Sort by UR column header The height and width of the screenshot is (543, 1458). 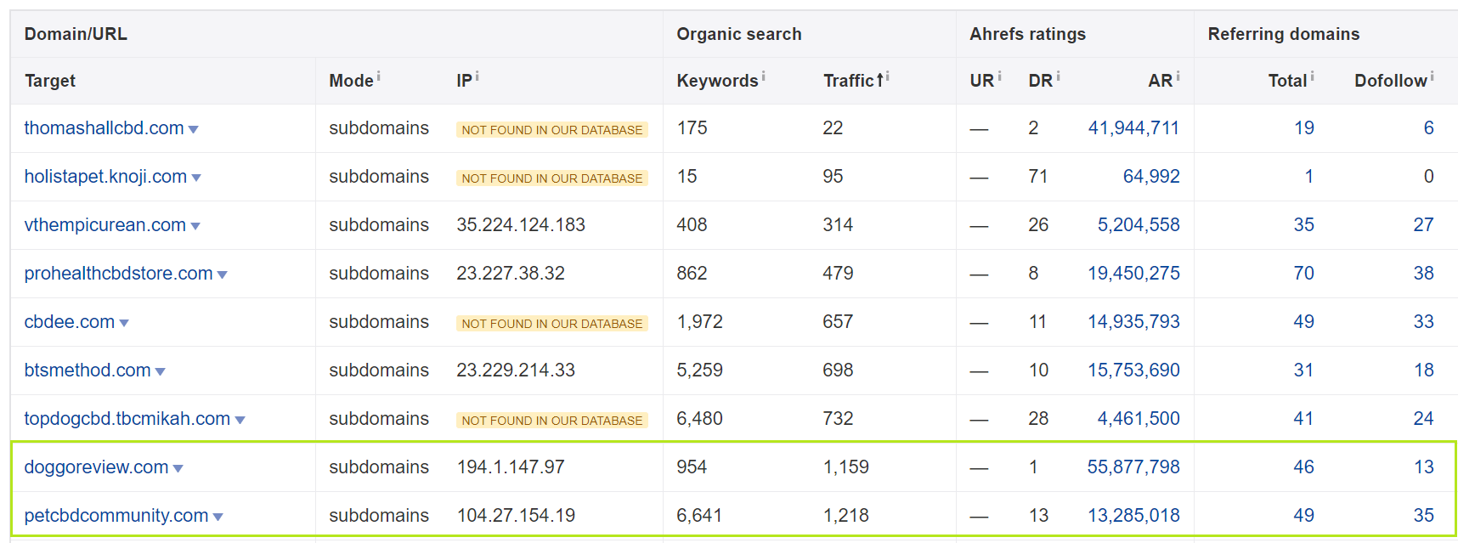(x=982, y=81)
